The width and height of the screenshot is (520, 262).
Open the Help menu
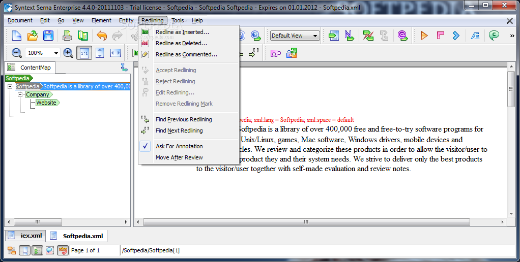(x=197, y=20)
